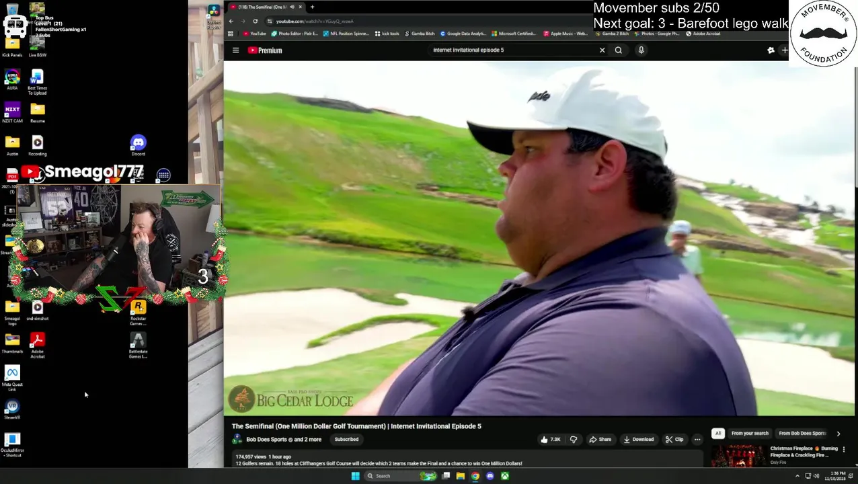Open options menu for Christmas Fireplace video
The width and height of the screenshot is (858, 484).
(844, 449)
